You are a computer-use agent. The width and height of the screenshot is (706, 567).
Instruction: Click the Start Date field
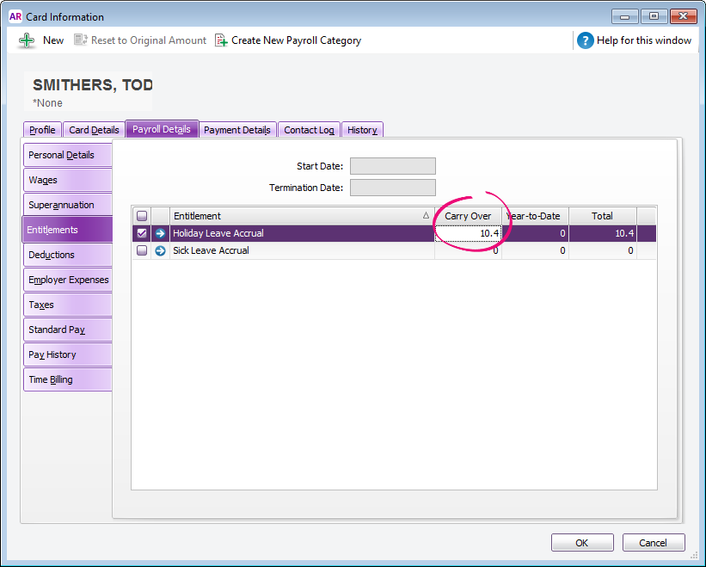(x=392, y=166)
